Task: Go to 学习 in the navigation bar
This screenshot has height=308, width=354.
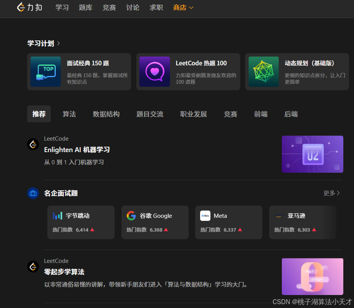Action: click(62, 8)
